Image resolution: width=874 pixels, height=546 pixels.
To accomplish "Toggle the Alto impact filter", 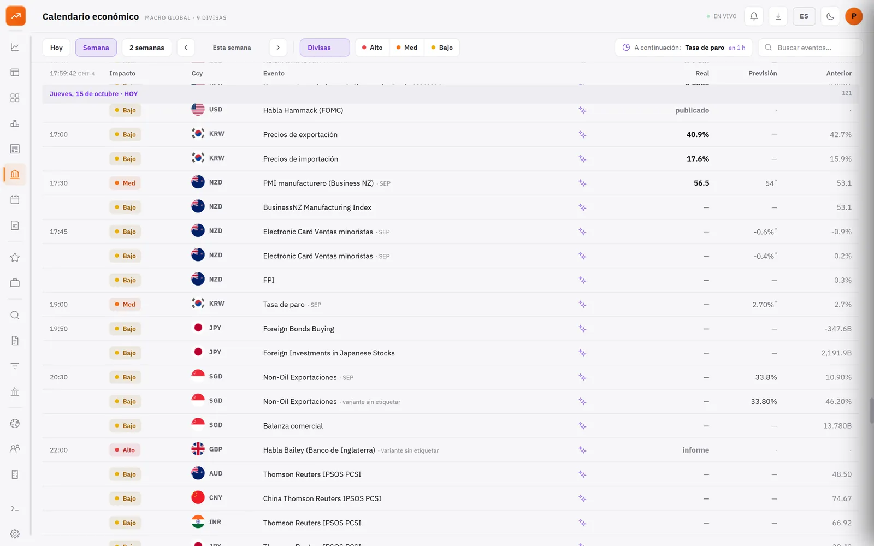I will point(372,48).
